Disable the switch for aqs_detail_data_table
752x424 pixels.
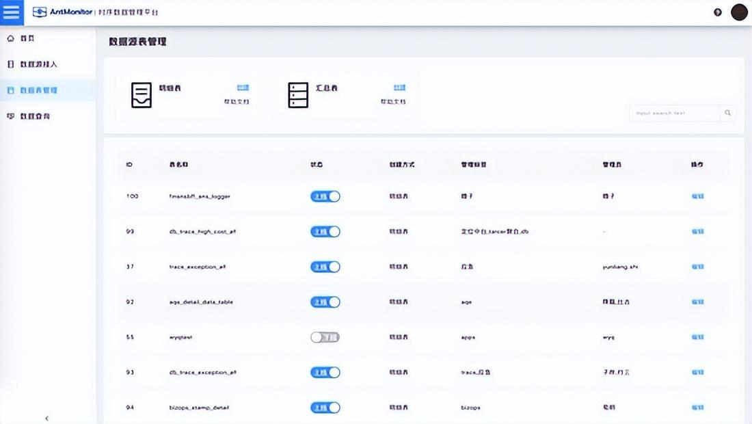pos(325,302)
